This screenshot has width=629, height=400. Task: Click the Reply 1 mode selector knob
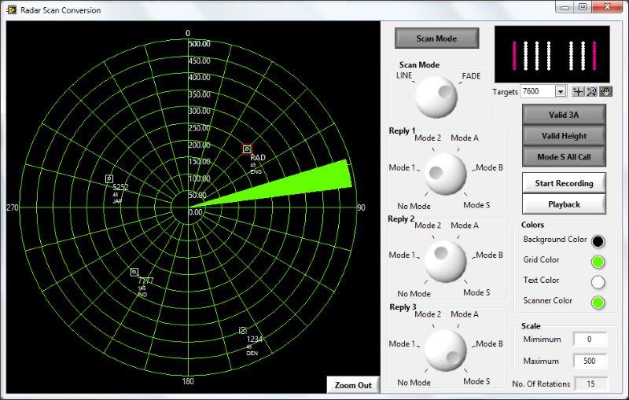445,173
